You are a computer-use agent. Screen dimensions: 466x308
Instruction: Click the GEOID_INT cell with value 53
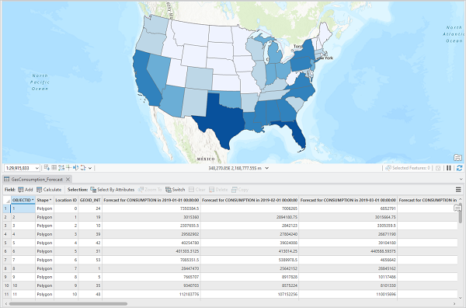pos(90,260)
